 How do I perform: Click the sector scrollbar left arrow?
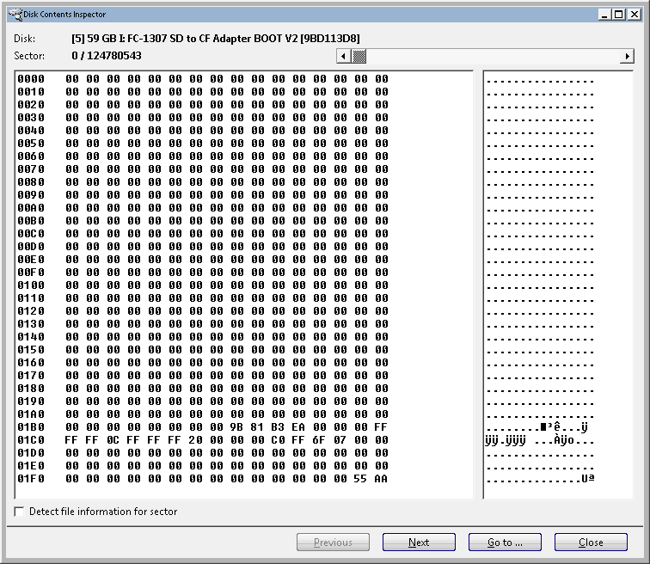pos(342,56)
